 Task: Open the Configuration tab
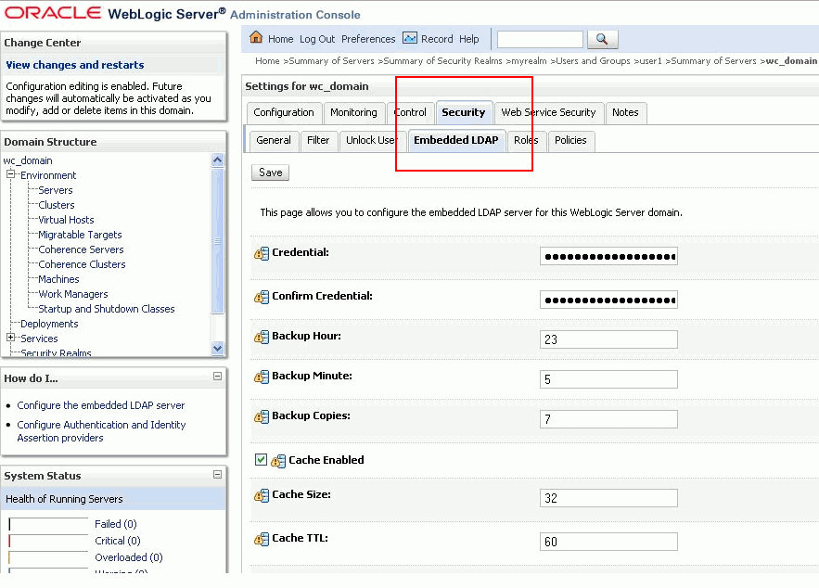284,113
